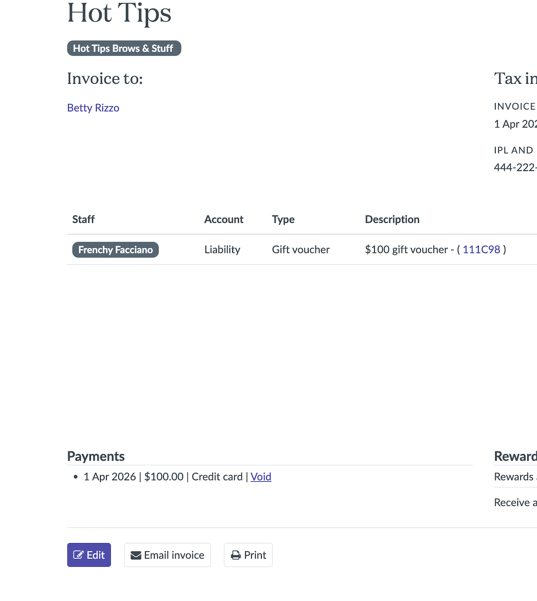The width and height of the screenshot is (537, 601).
Task: Open gift voucher code 111C98
Action: tap(481, 250)
